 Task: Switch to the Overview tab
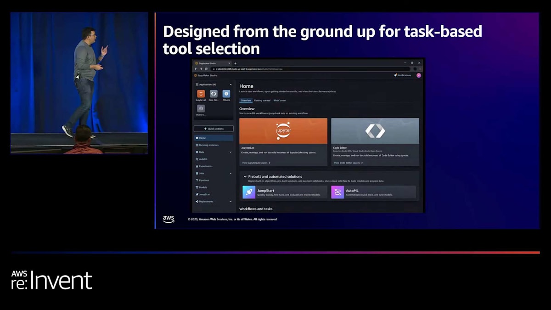(x=246, y=101)
